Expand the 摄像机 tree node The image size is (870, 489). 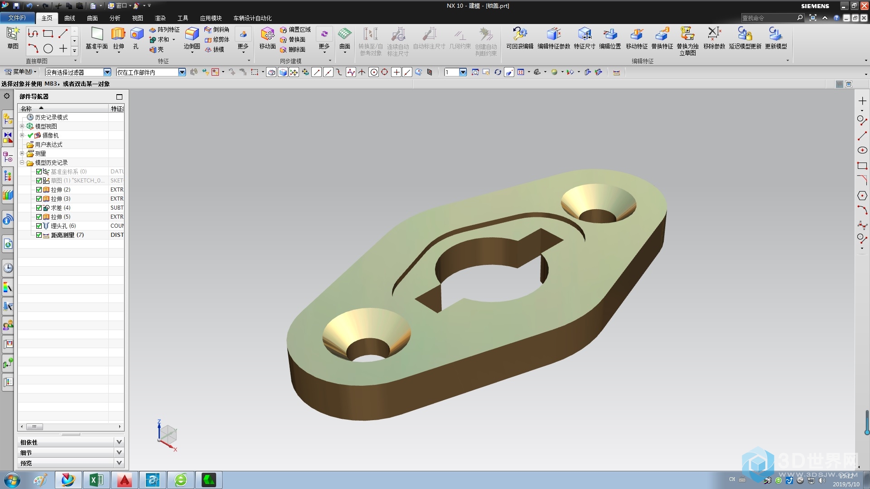tap(22, 135)
